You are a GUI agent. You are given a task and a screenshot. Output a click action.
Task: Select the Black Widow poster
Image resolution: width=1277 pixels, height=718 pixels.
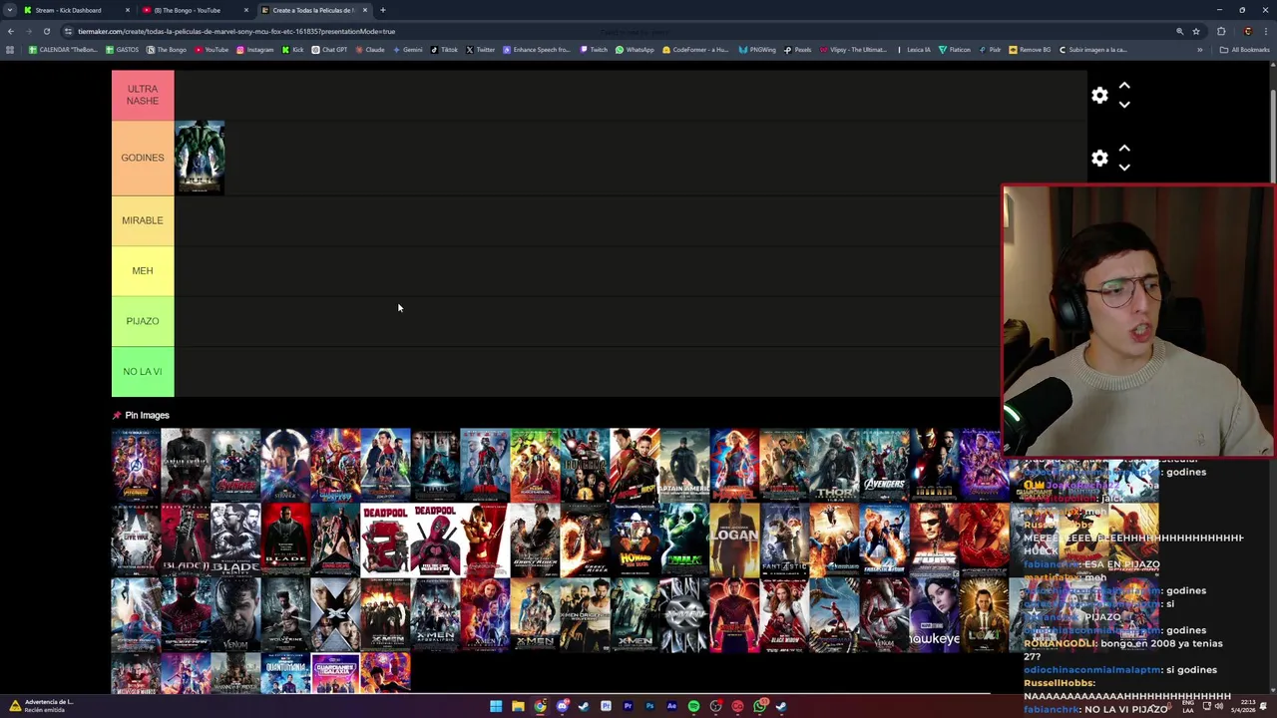click(x=784, y=615)
